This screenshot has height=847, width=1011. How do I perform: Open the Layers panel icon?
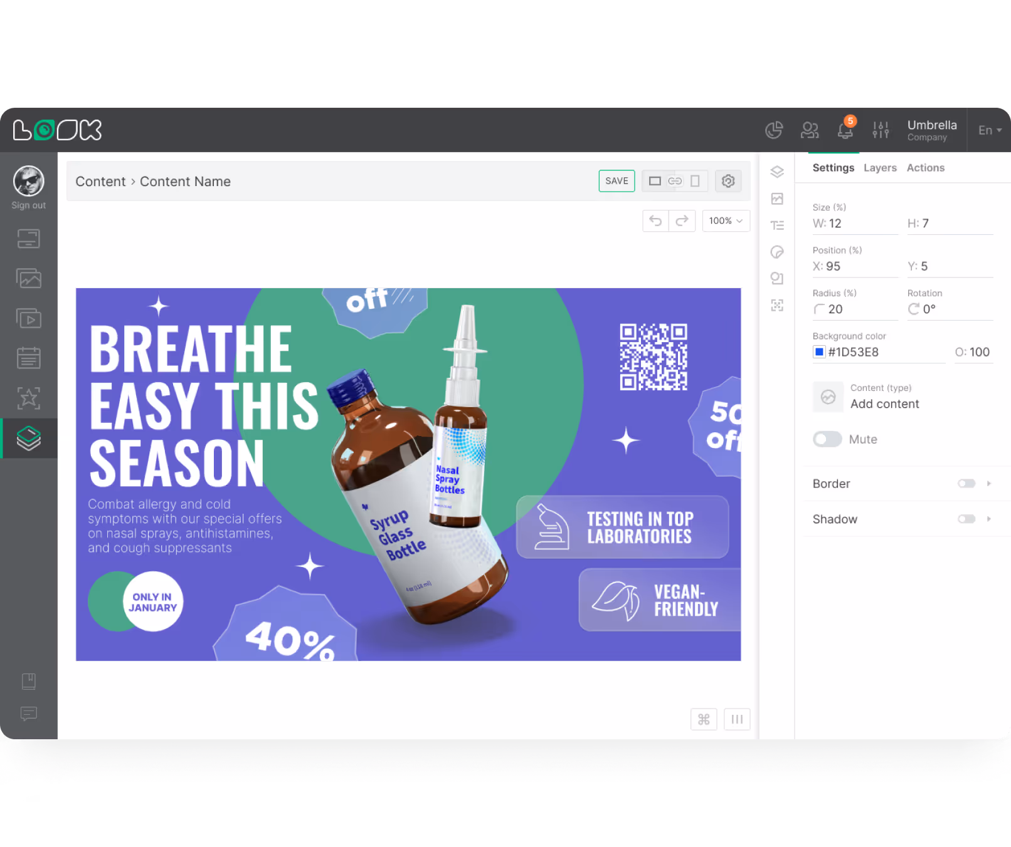[777, 172]
